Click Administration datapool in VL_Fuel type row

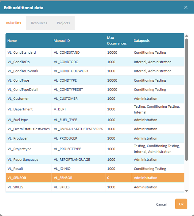(145, 120)
